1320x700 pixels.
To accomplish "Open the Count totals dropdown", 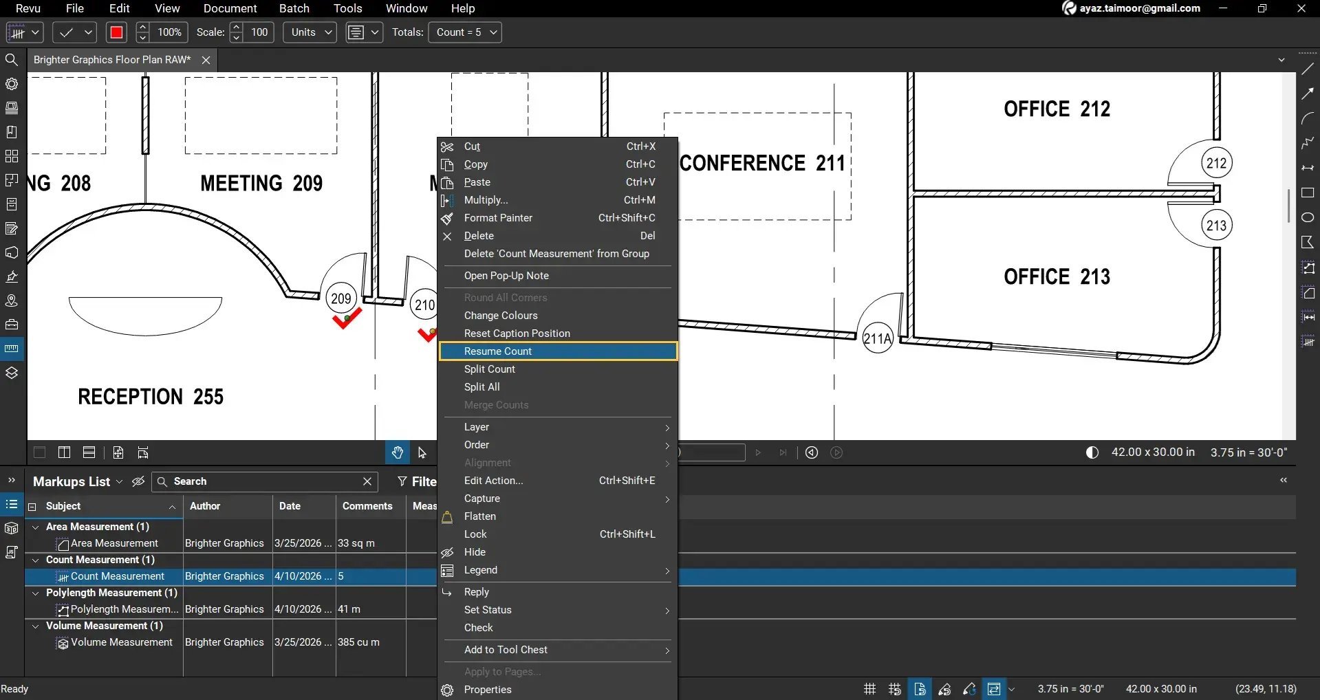I will tap(465, 32).
